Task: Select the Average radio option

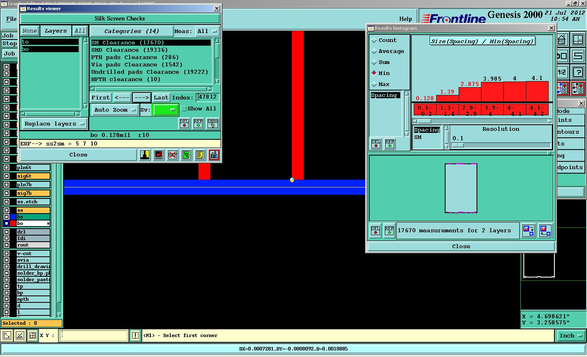Action: click(x=374, y=51)
